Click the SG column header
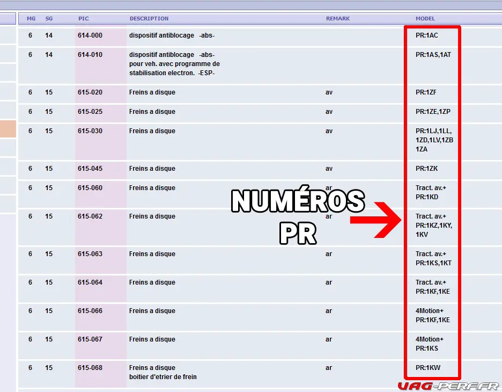This screenshot has width=502, height=392. (x=49, y=19)
